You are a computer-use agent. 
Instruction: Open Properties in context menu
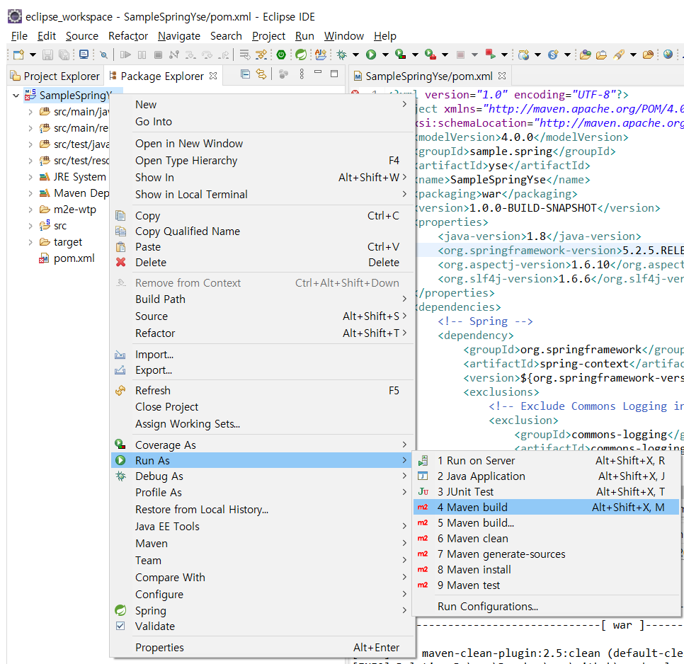(x=262, y=648)
